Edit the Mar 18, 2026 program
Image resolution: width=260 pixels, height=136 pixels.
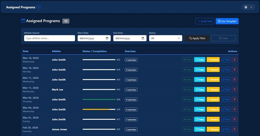pyautogui.click(x=226, y=60)
